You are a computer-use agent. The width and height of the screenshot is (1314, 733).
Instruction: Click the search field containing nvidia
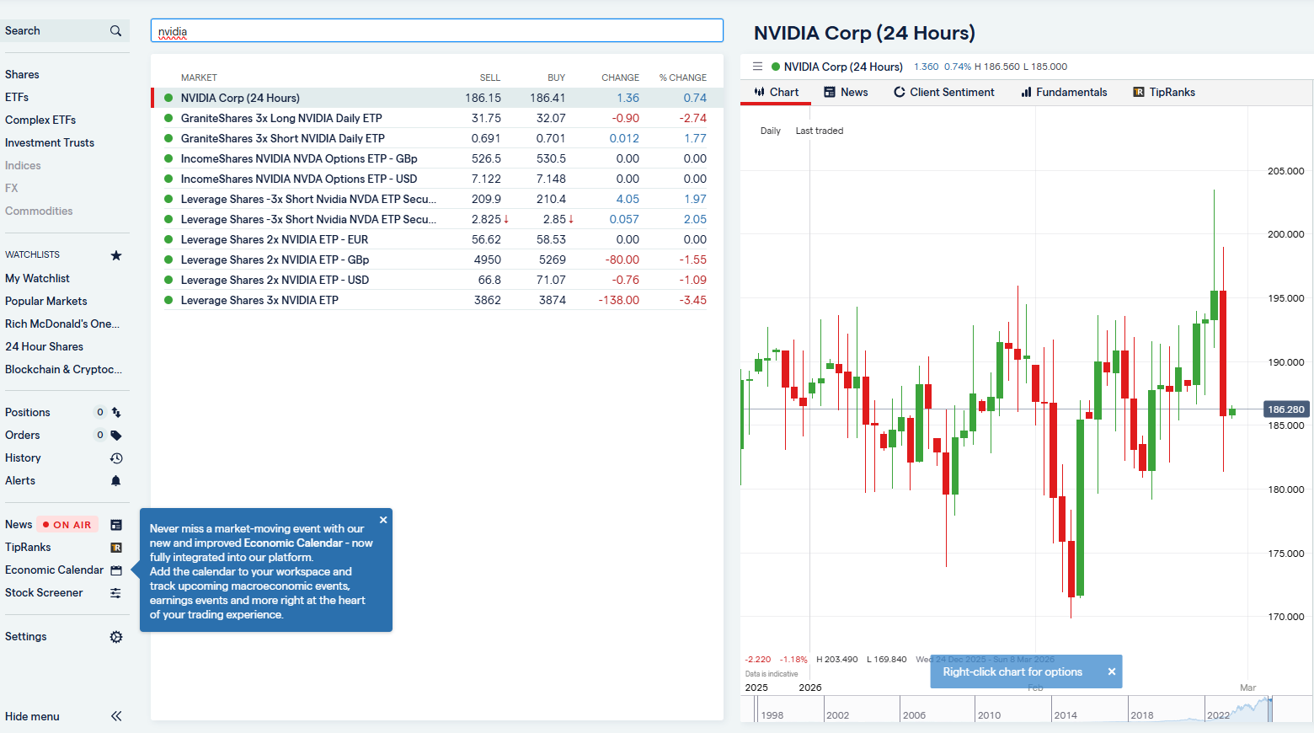pyautogui.click(x=436, y=30)
